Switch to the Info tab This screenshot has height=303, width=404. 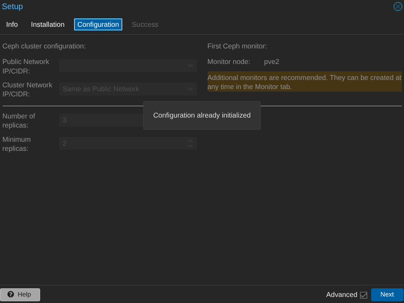pos(12,25)
